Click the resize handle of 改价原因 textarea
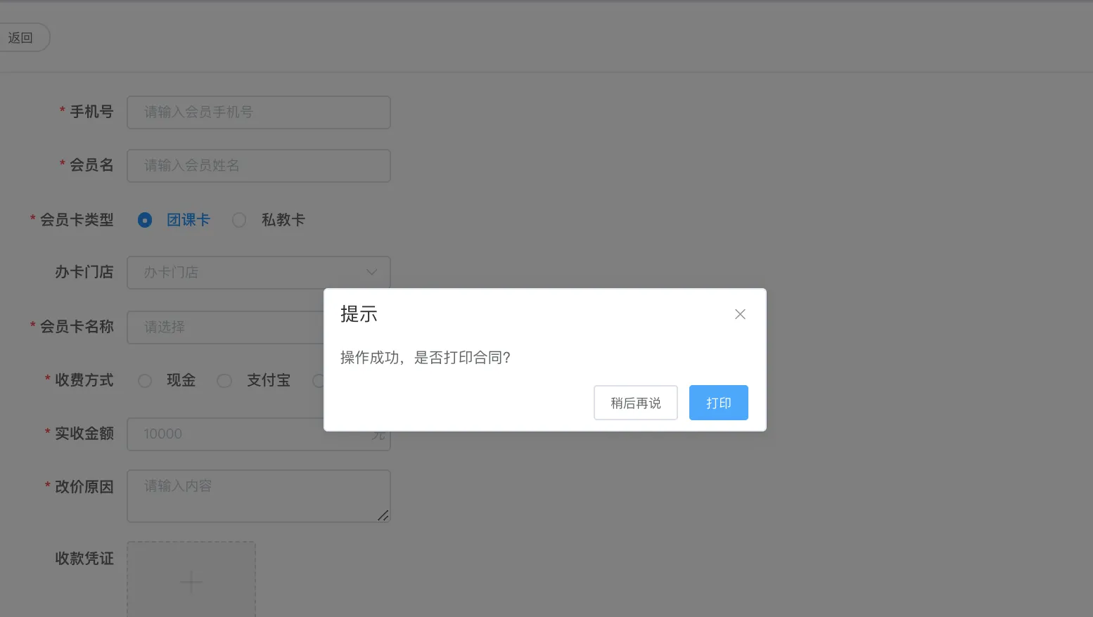The width and height of the screenshot is (1093, 617). tap(383, 516)
